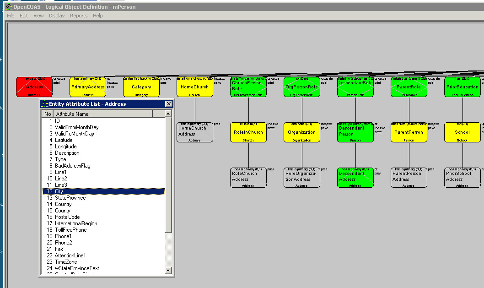484x288 pixels.
Task: Click the No column header
Action: coord(48,114)
